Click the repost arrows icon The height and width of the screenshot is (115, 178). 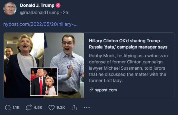tap(29, 108)
